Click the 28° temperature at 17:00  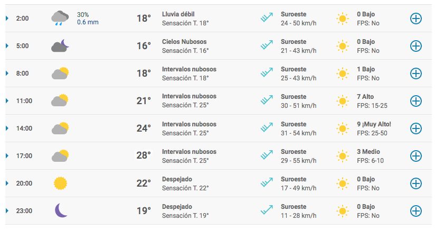(144, 155)
